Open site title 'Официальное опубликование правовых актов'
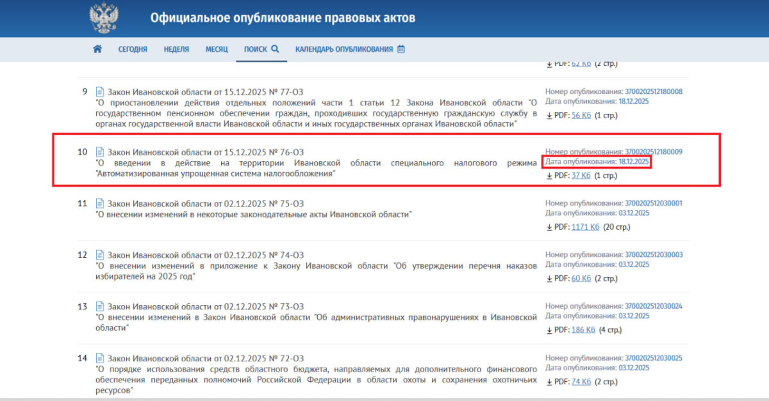 (283, 18)
